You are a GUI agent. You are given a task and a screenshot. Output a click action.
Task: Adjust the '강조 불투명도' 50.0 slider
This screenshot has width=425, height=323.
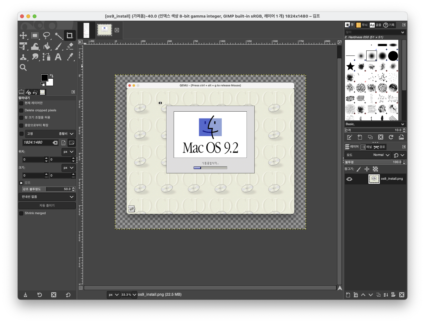pyautogui.click(x=49, y=189)
